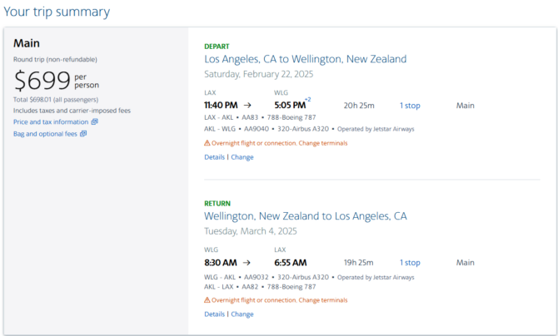Open the Bag and optional fees link

45,134
